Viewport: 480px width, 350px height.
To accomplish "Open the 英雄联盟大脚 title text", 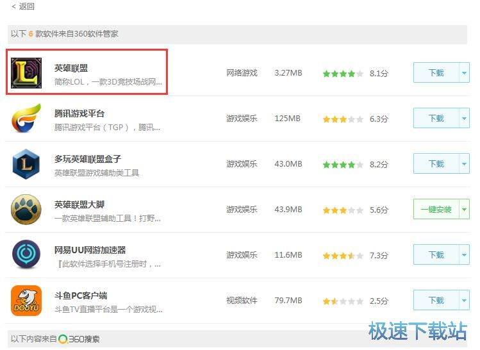I will pos(79,204).
